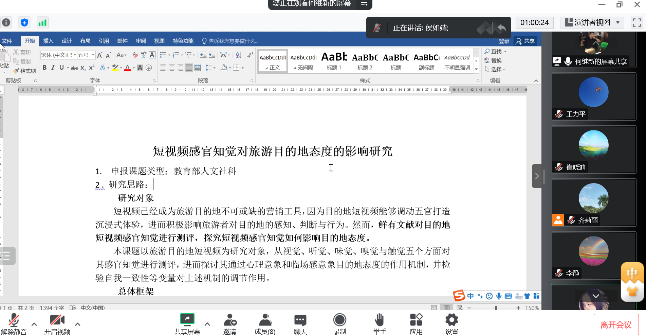The height and width of the screenshot is (335, 646).
Task: Collapse the participant video panel
Action: pos(537,176)
